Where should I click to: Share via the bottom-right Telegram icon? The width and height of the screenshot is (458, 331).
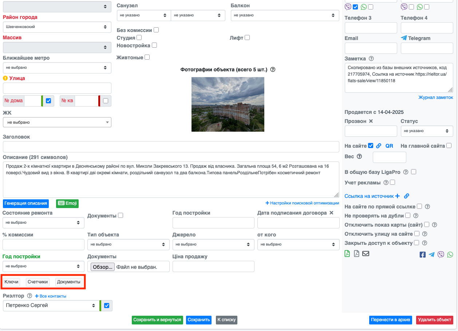coord(431,255)
